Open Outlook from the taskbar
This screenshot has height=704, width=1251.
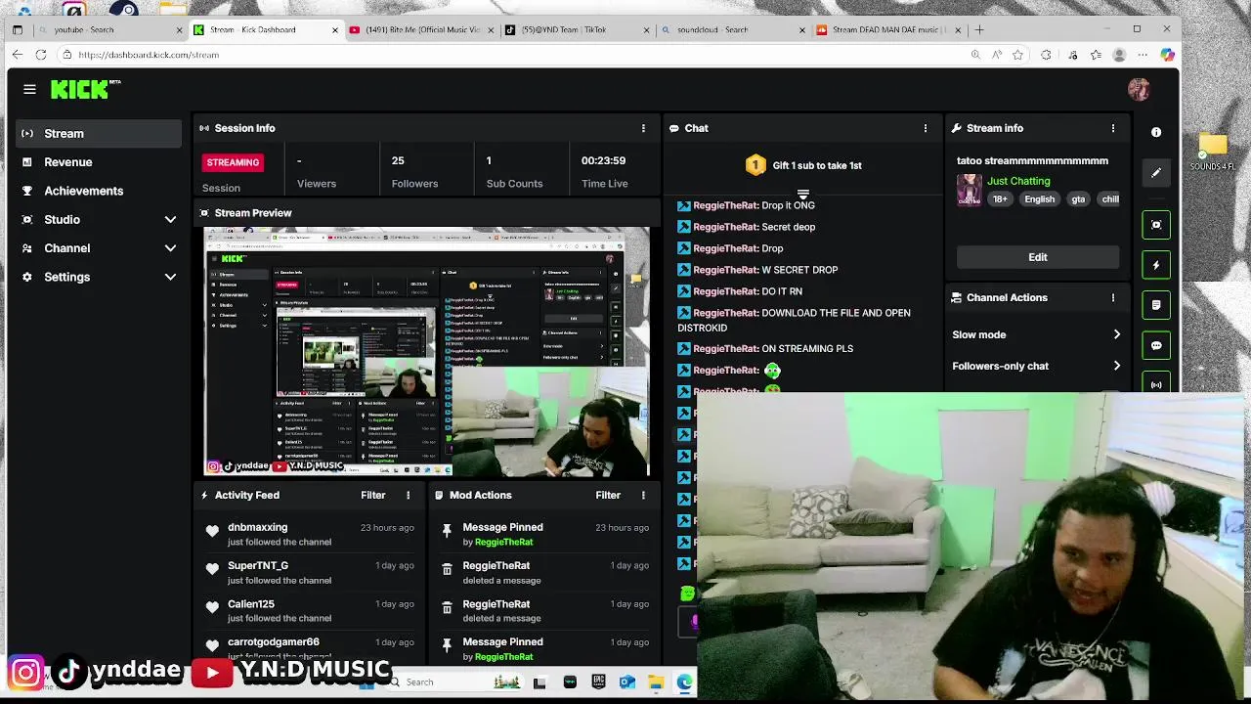point(627,682)
